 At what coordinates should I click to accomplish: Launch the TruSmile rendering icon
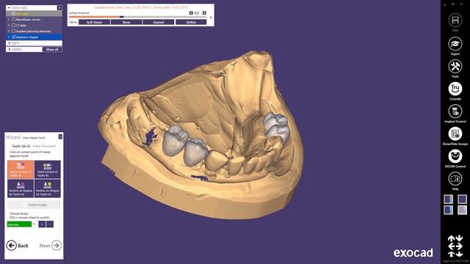455,89
